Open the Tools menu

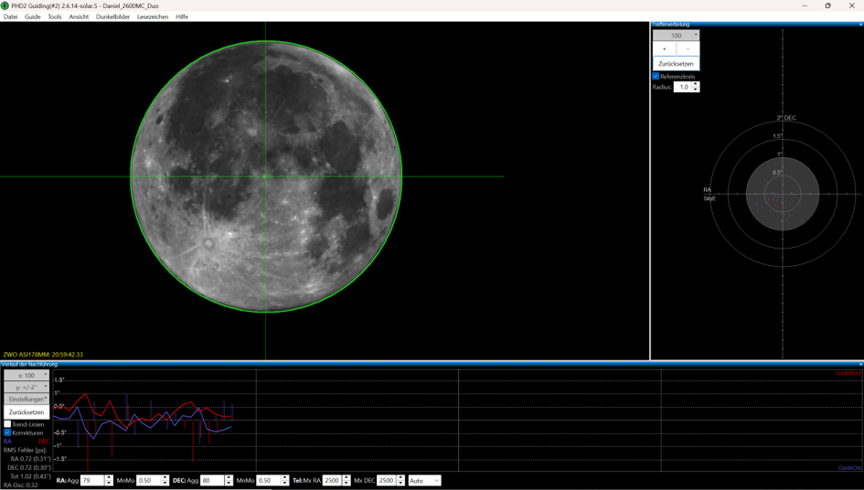[x=55, y=16]
